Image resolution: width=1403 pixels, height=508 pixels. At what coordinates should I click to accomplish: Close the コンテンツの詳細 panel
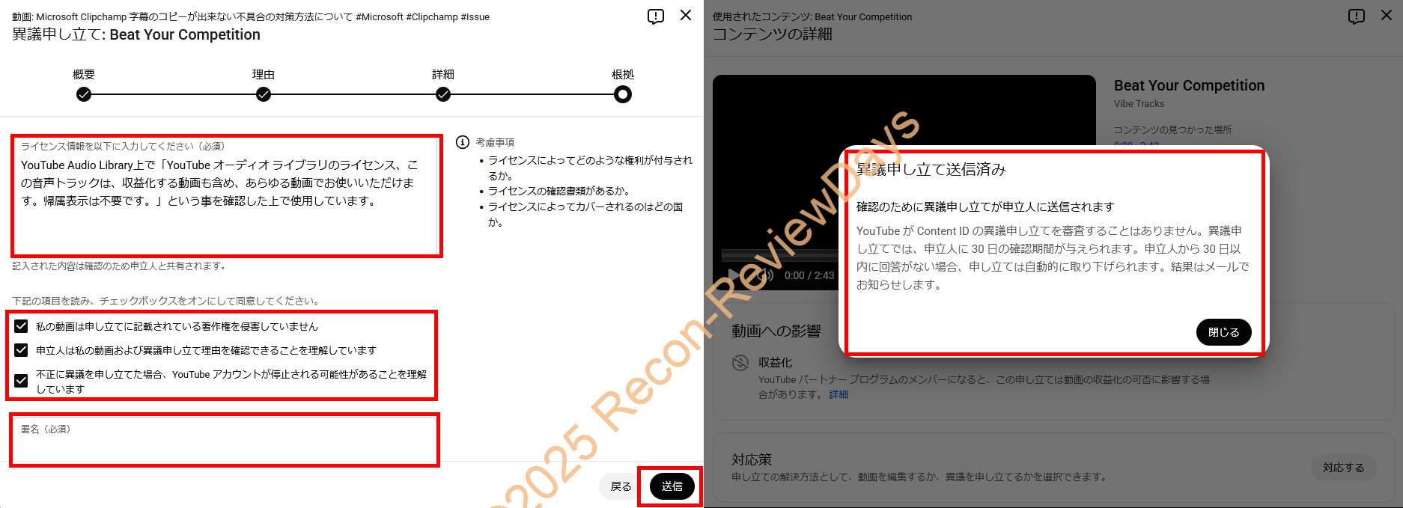(1386, 16)
